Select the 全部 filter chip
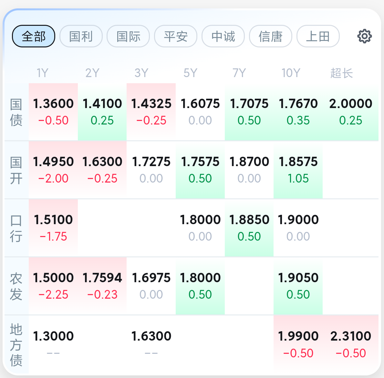Image resolution: width=384 pixels, height=378 pixels. pyautogui.click(x=34, y=36)
